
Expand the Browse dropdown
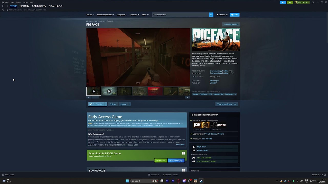pos(90,15)
